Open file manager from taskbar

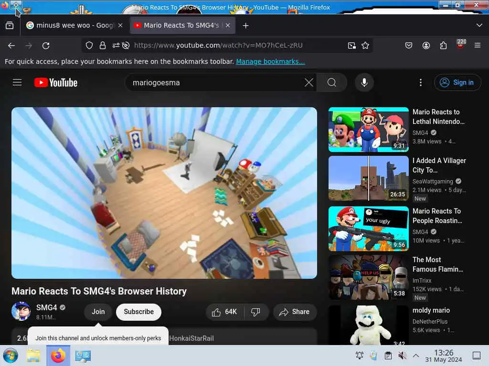tap(33, 356)
